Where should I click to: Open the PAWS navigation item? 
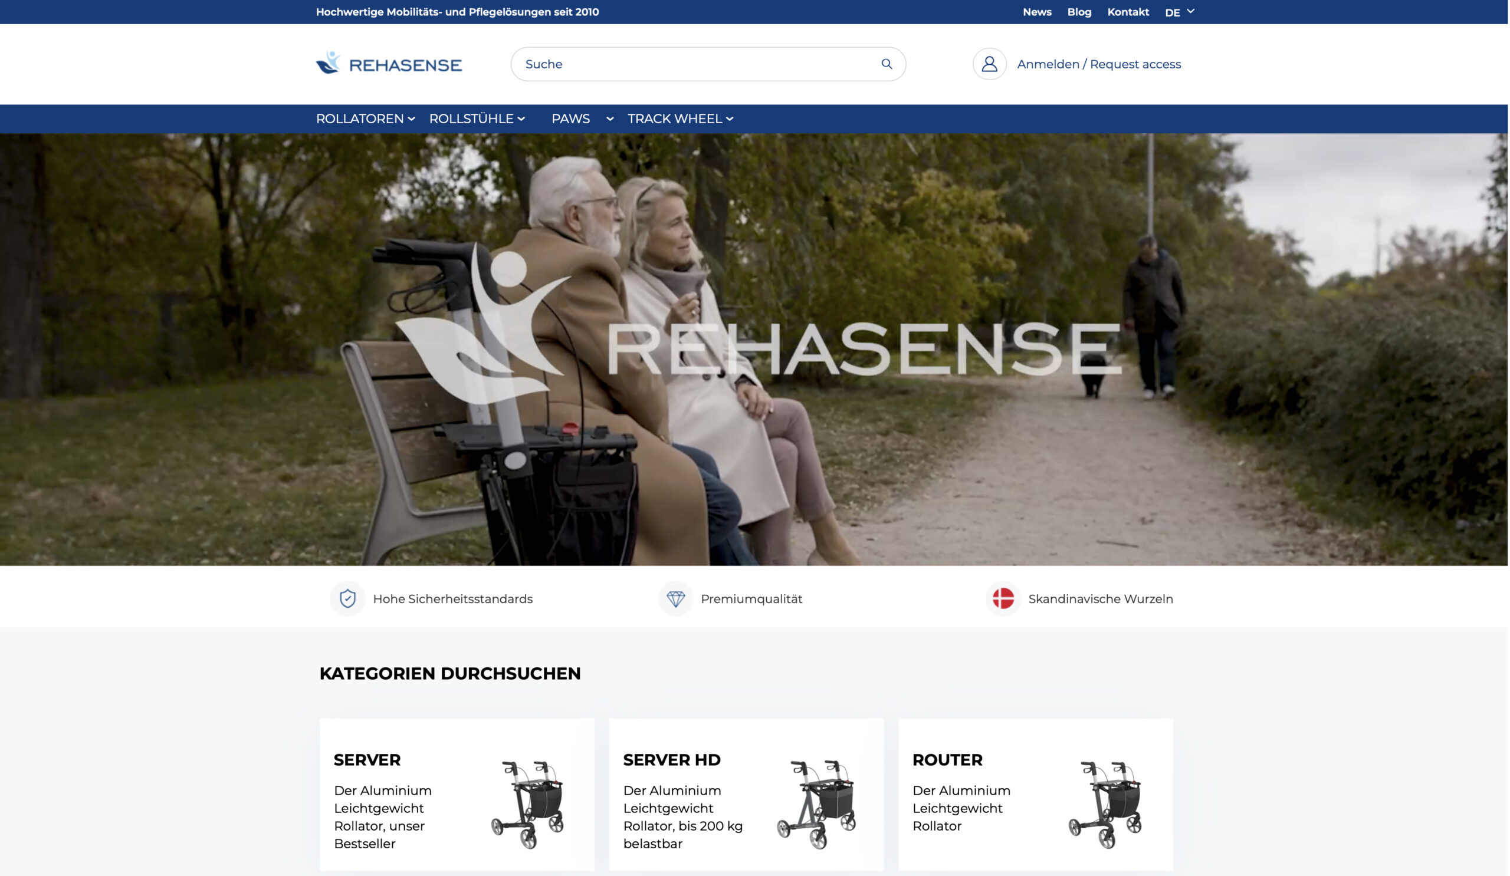click(570, 118)
